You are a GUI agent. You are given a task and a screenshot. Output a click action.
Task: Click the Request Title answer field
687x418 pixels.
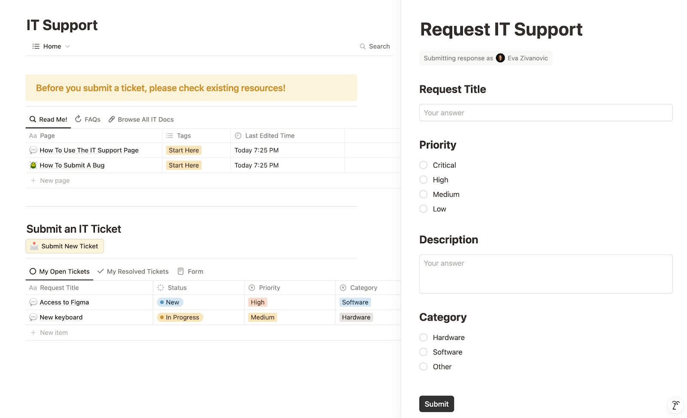(x=545, y=113)
